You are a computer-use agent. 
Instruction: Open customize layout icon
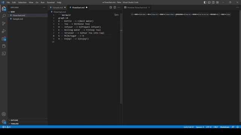pos(217,2)
